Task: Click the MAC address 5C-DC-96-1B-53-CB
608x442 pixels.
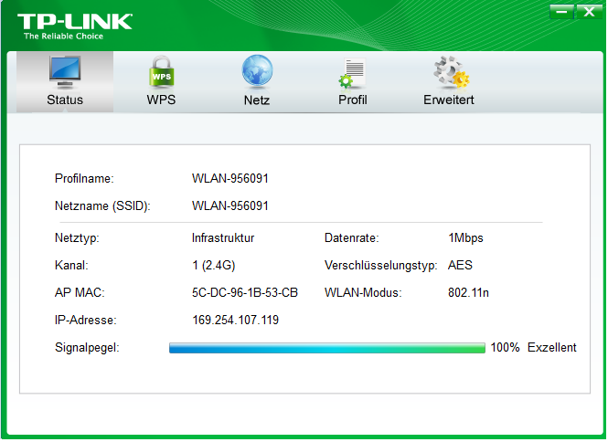Action: click(245, 293)
